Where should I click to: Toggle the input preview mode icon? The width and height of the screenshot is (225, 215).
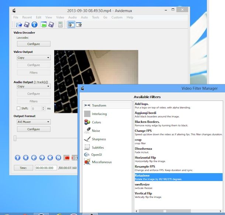[x=71, y=25]
